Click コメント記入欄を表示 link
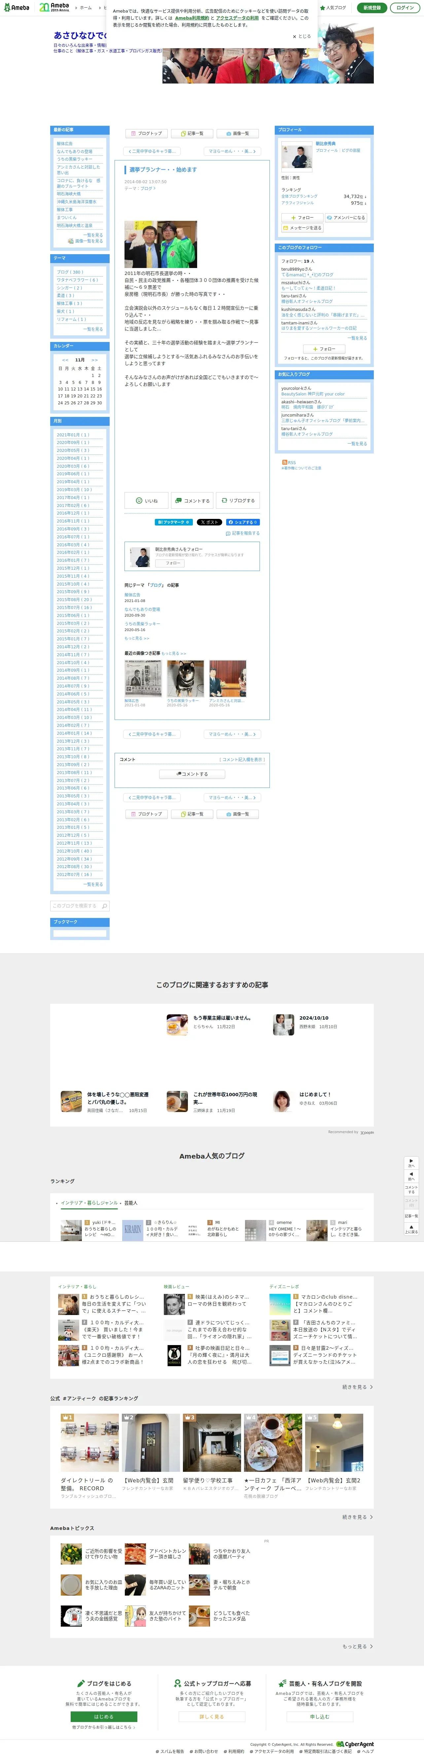This screenshot has width=424, height=1757. (x=242, y=759)
